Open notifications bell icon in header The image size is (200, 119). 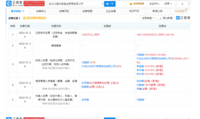click(182, 4)
